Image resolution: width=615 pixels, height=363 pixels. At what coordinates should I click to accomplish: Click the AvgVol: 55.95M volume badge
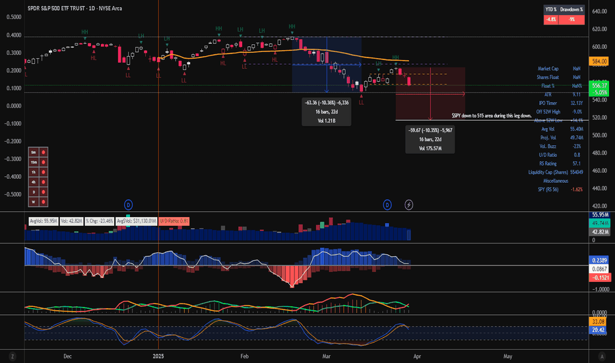(44, 221)
